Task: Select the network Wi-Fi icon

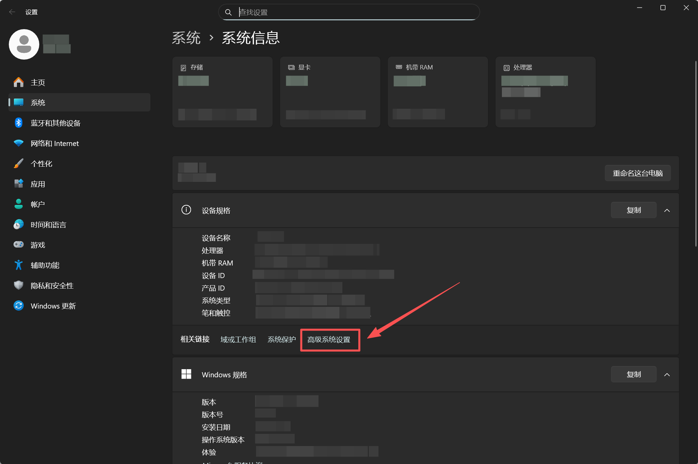Action: (x=19, y=143)
